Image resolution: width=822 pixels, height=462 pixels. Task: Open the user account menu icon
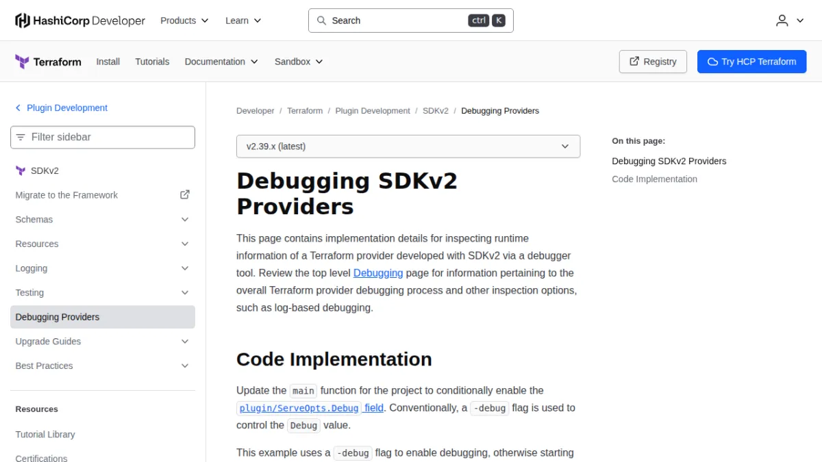coord(782,21)
